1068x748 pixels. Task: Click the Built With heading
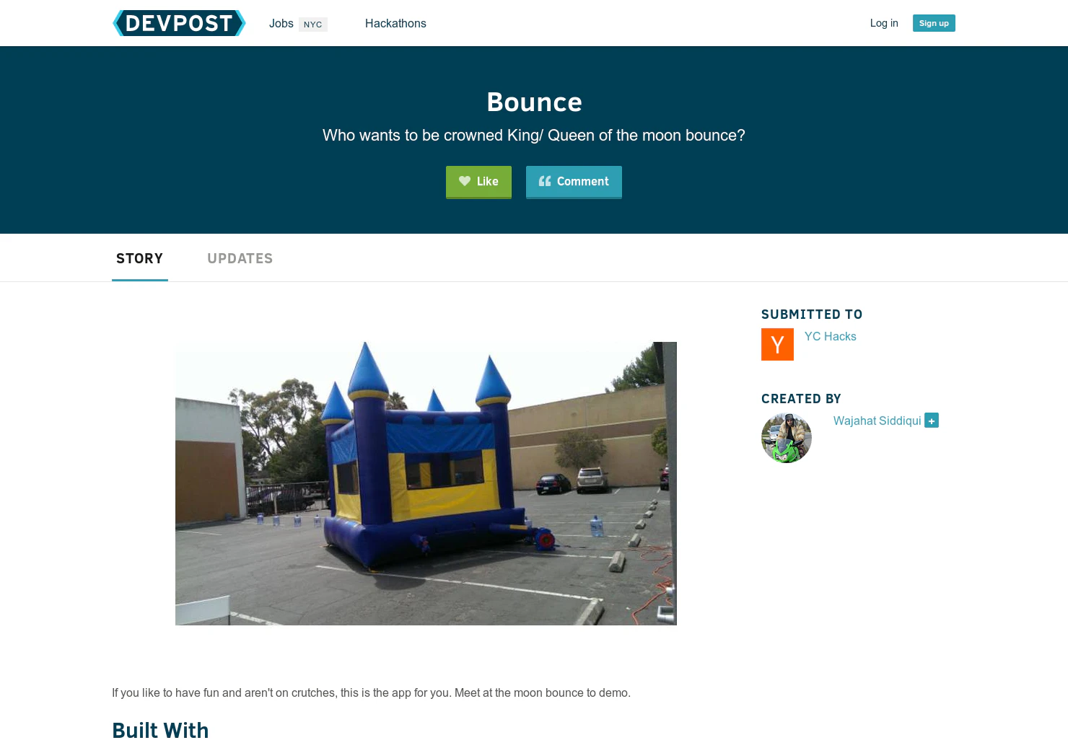pyautogui.click(x=160, y=730)
